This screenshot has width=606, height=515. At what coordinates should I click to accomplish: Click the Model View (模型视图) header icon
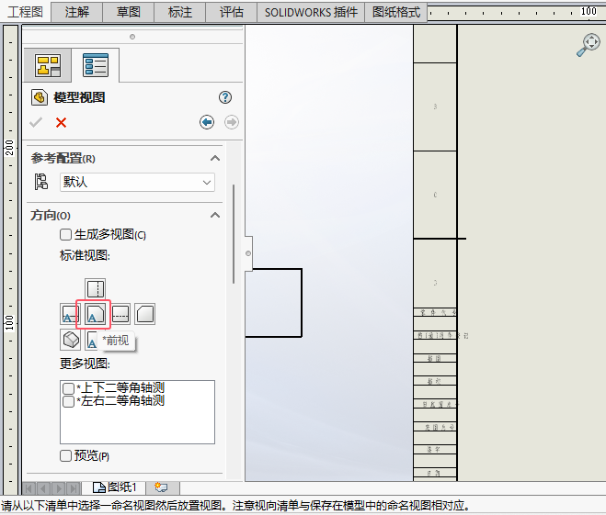click(x=39, y=97)
